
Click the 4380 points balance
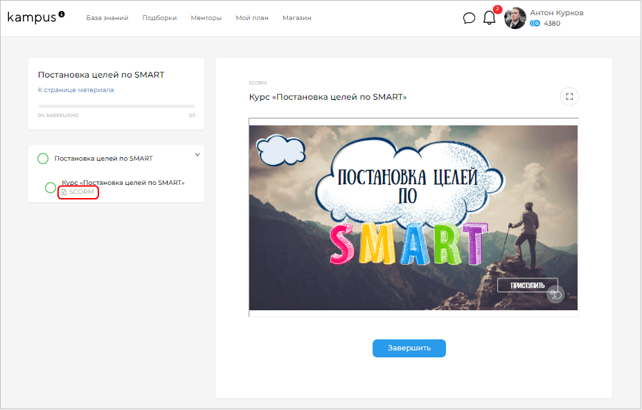[x=552, y=24]
